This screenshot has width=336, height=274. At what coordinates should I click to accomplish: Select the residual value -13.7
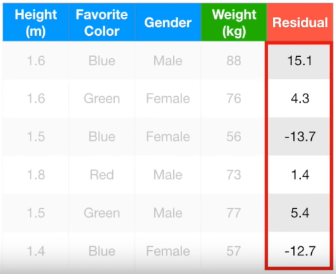(299, 136)
